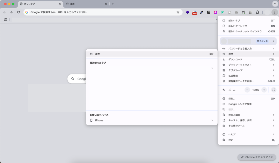Open 設定 from the Chrome menu
Image resolution: width=279 pixels, height=163 pixels.
231,140
